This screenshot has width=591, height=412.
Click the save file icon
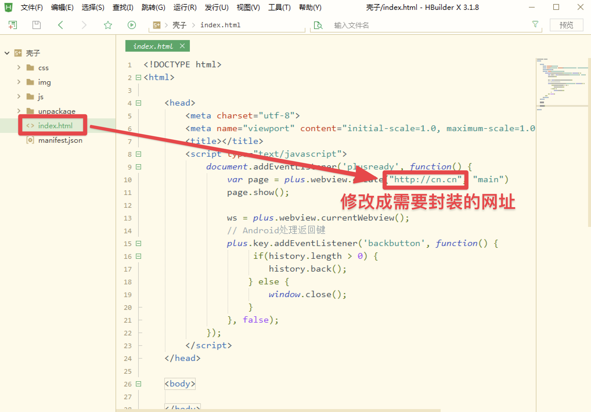tap(36, 25)
